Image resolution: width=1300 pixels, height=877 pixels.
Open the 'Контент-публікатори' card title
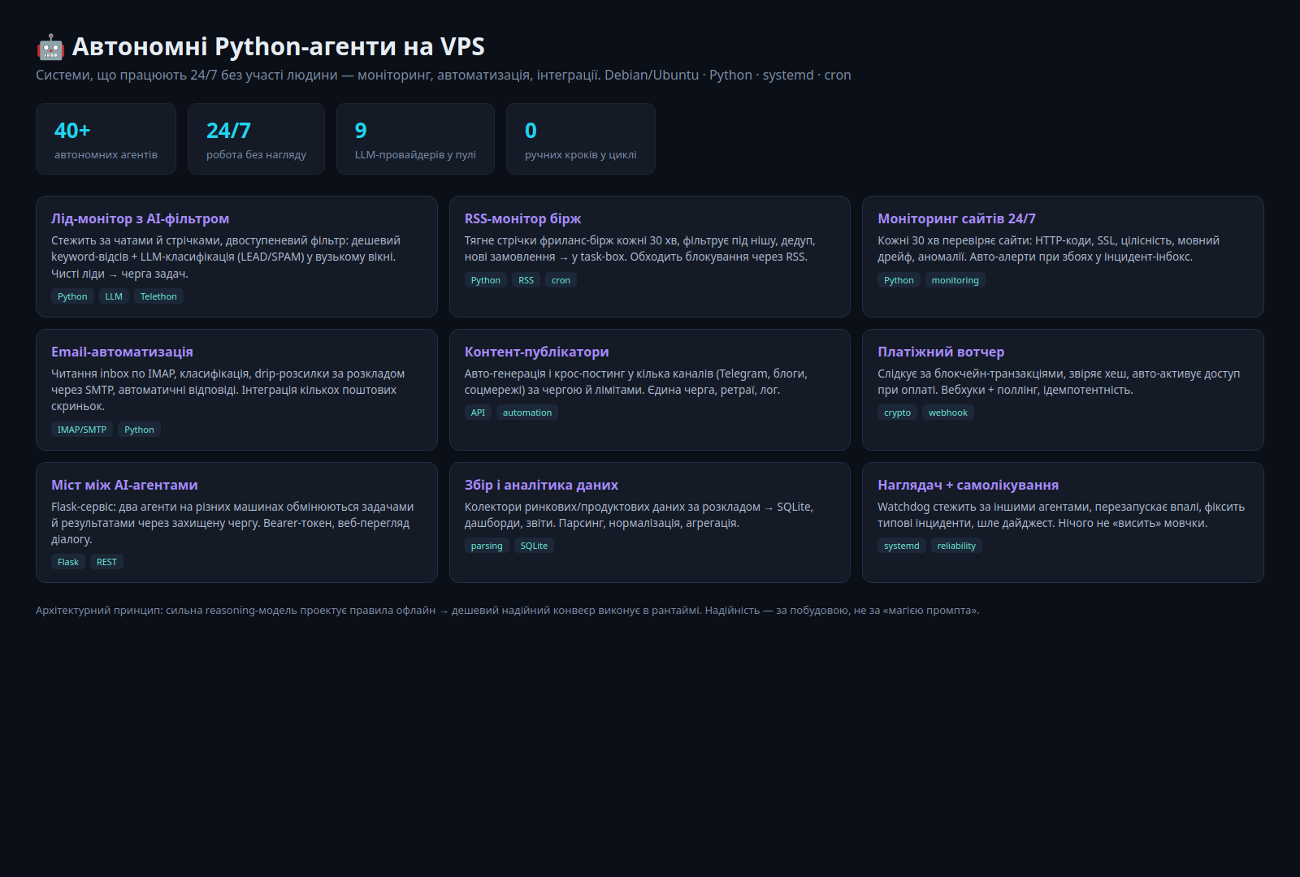point(536,352)
